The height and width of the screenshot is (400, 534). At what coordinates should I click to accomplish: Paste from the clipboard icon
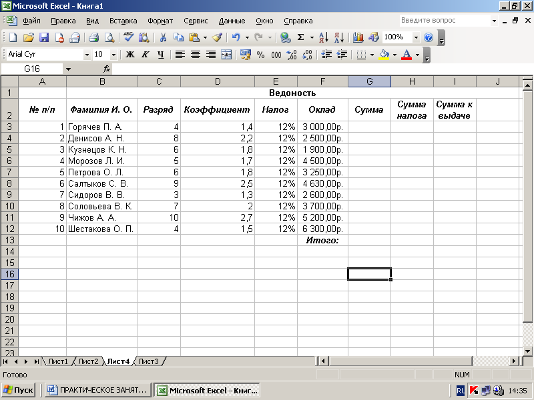[194, 37]
